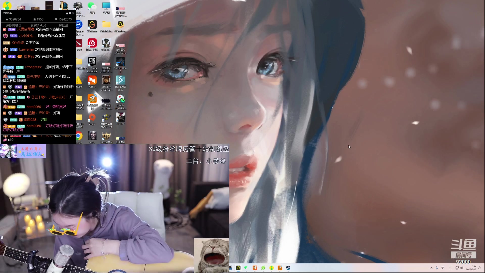Open Epic Games Launcher on the desktop

[92, 65]
